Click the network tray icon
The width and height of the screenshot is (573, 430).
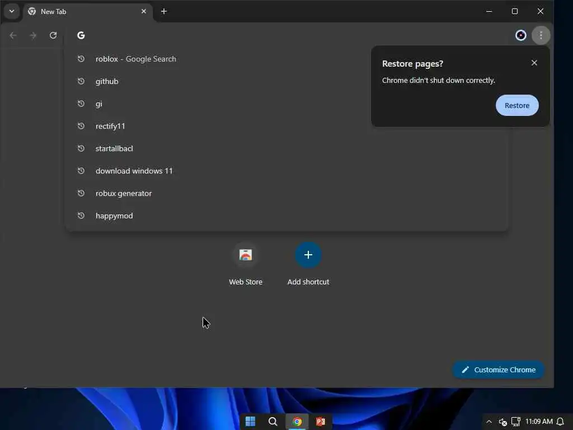(x=515, y=422)
